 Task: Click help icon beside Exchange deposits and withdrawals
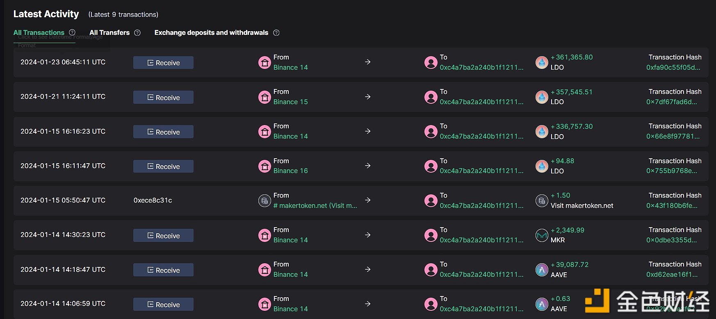[276, 33]
